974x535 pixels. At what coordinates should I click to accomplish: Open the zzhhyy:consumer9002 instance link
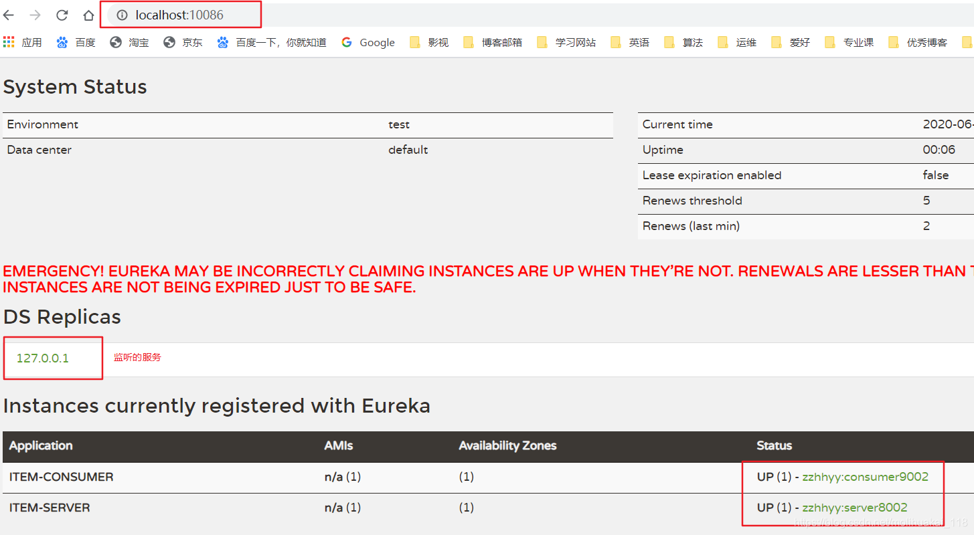click(865, 477)
